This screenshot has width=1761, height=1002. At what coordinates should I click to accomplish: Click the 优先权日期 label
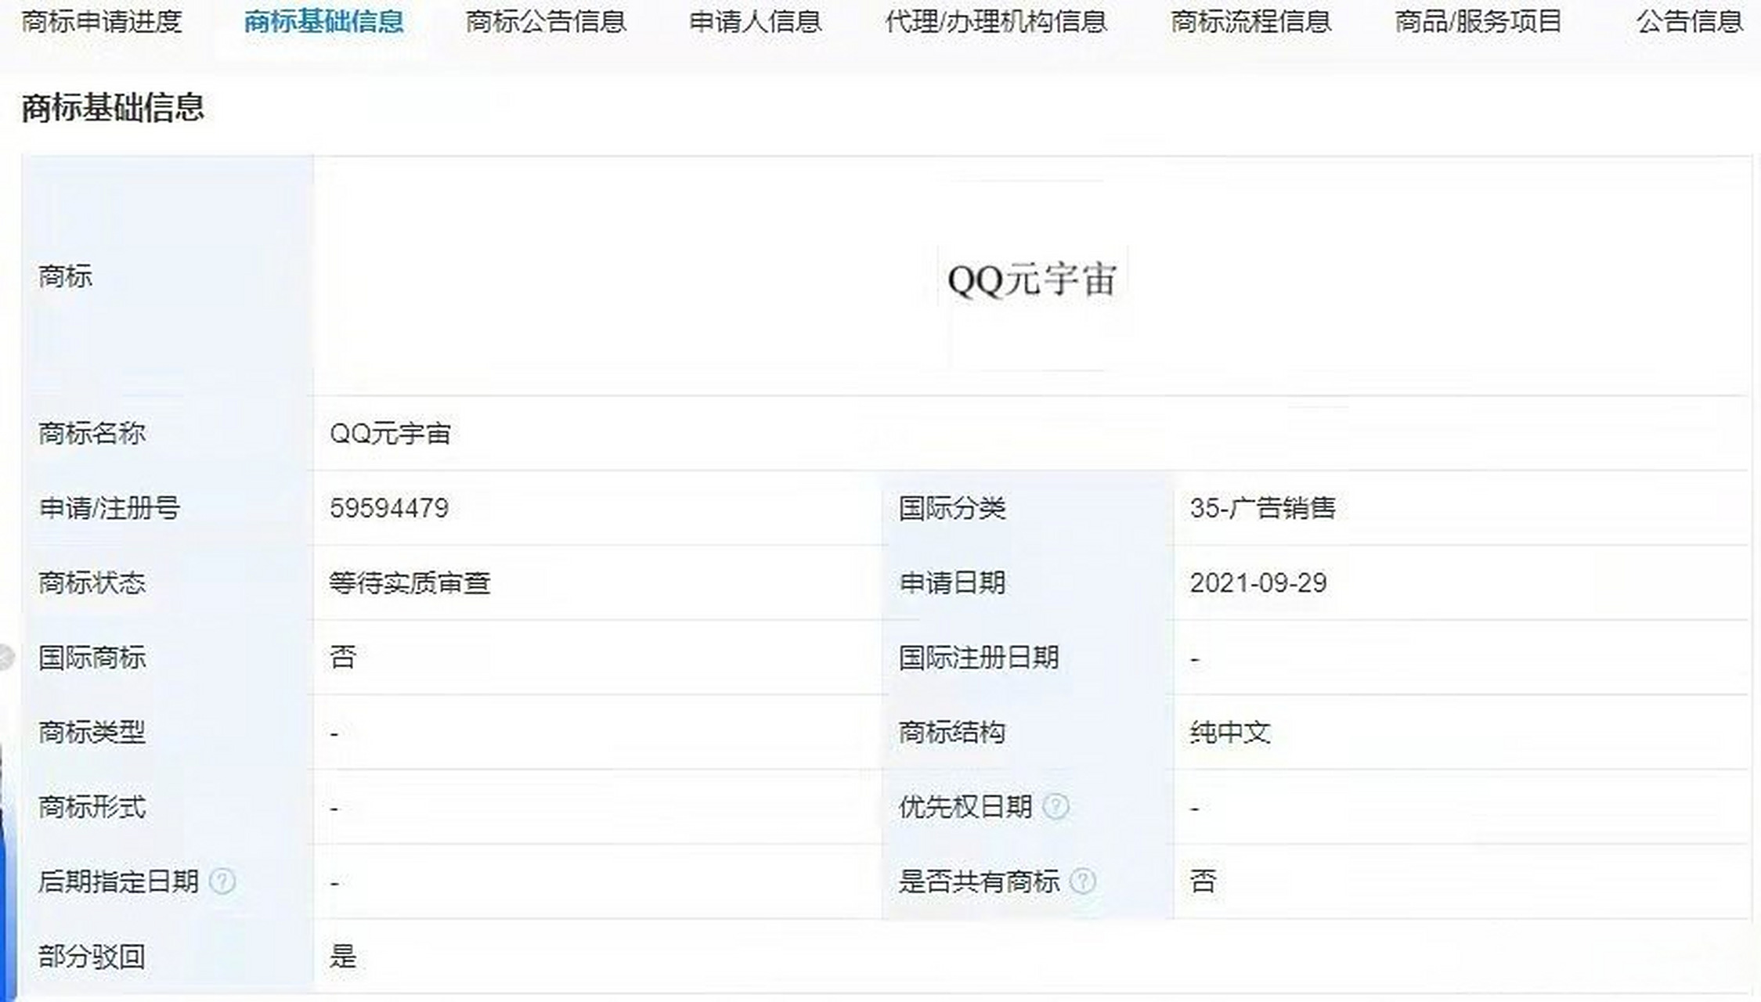[965, 807]
